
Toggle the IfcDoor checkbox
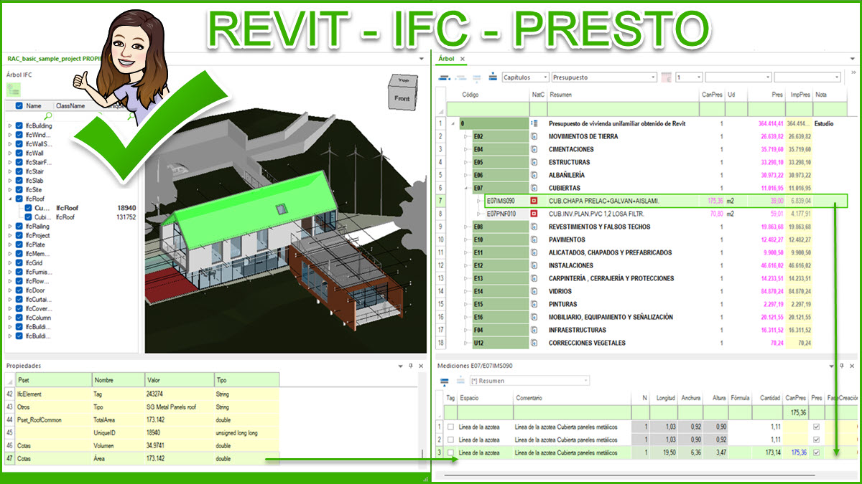coord(19,290)
